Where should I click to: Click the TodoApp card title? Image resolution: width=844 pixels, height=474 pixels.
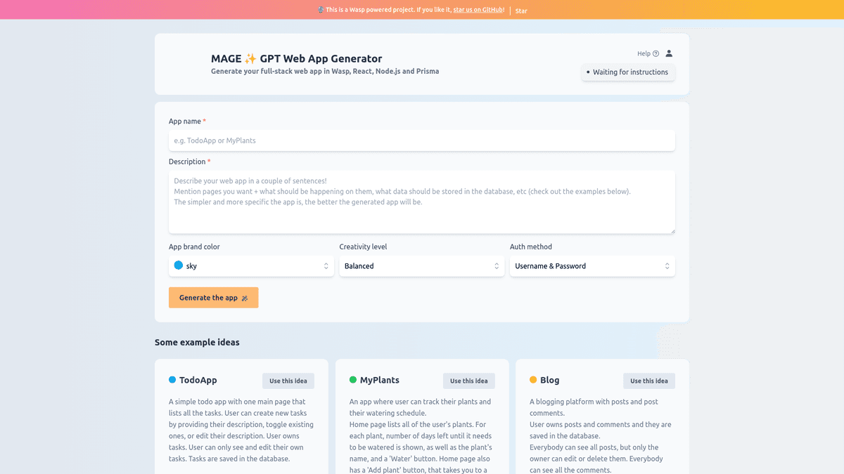pos(198,380)
